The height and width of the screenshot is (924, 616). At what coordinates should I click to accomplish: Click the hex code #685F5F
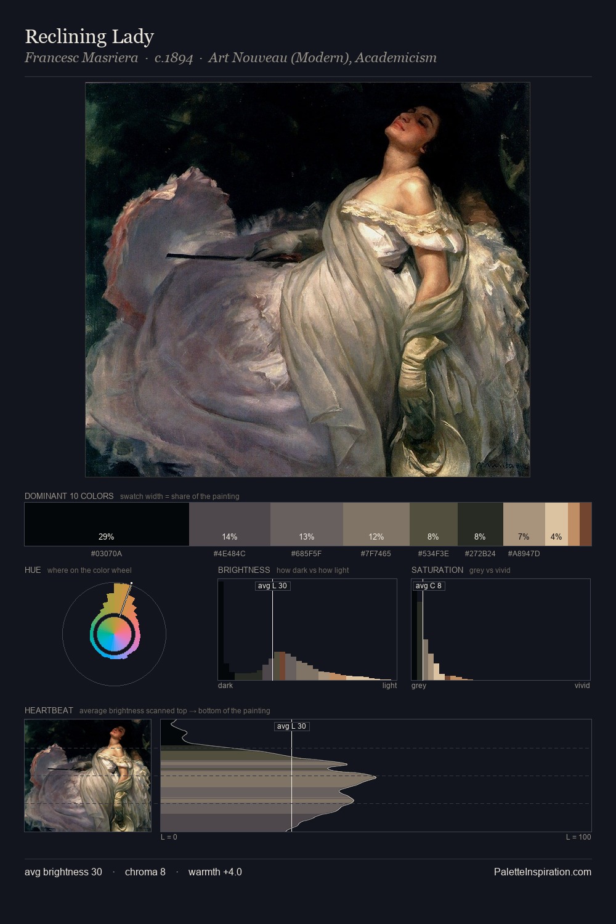[x=307, y=554]
